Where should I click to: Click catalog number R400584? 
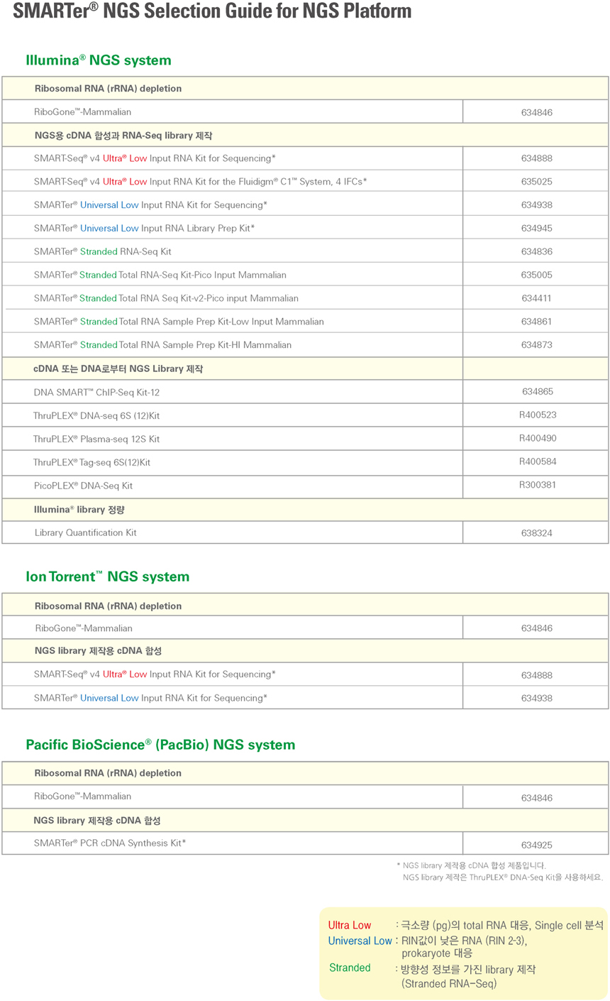tap(538, 462)
